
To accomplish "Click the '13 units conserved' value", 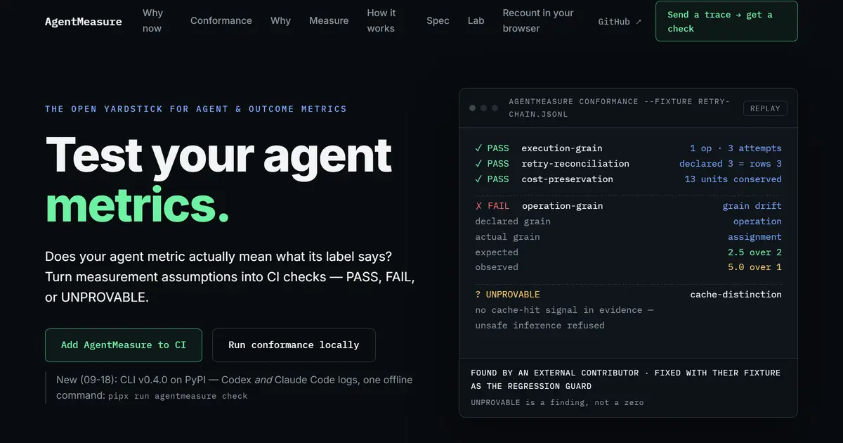I will coord(733,179).
